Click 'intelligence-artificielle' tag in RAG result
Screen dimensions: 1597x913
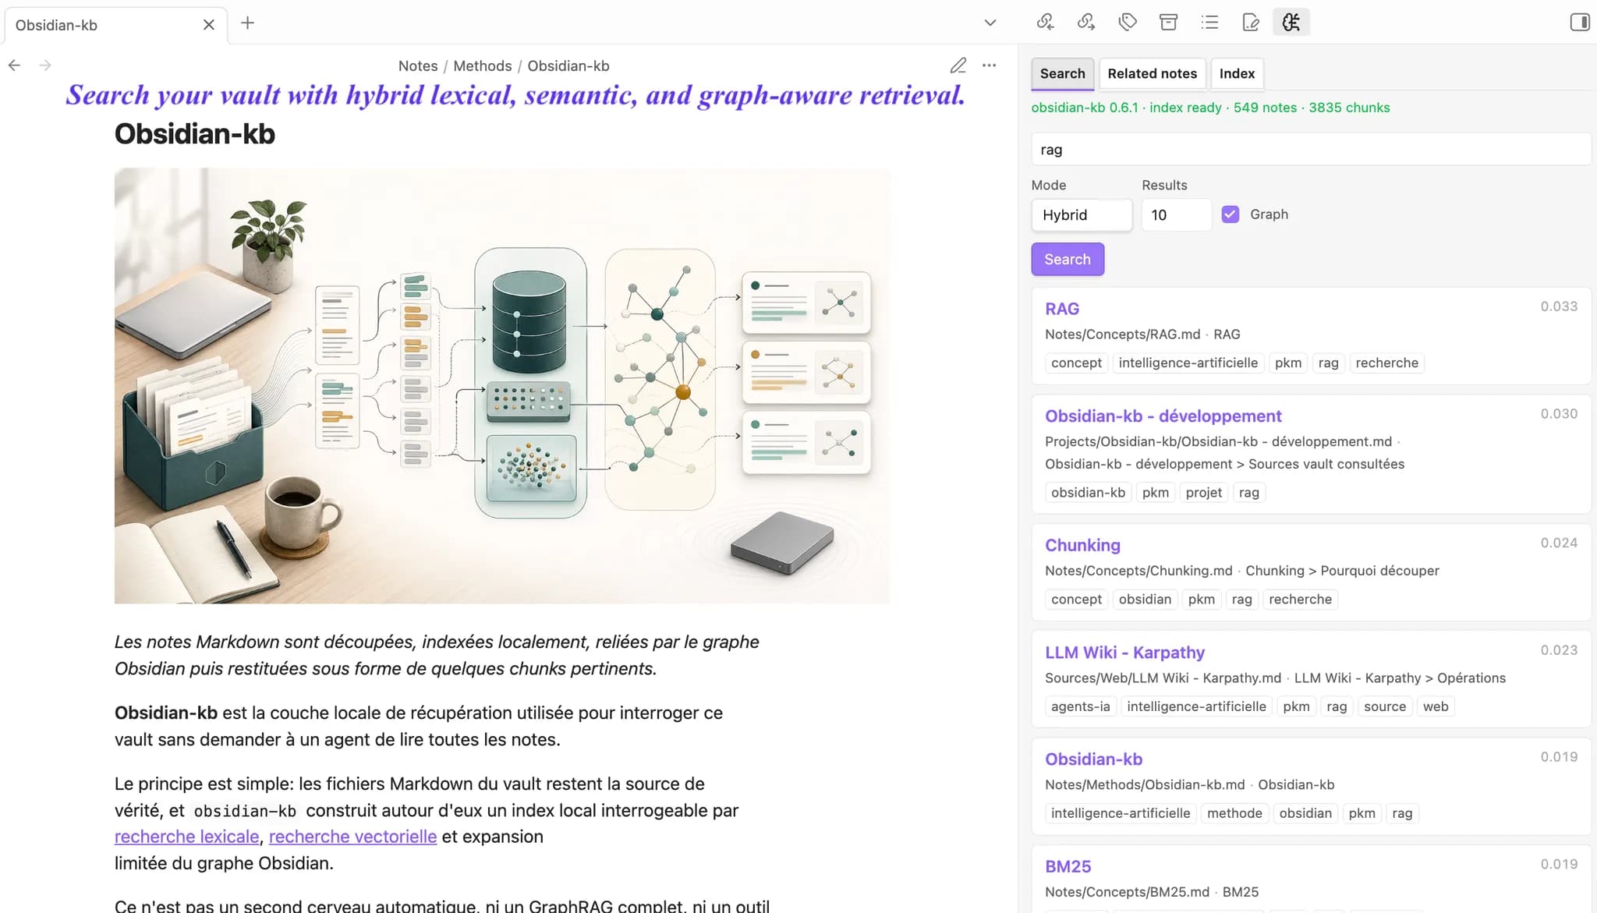1188,363
